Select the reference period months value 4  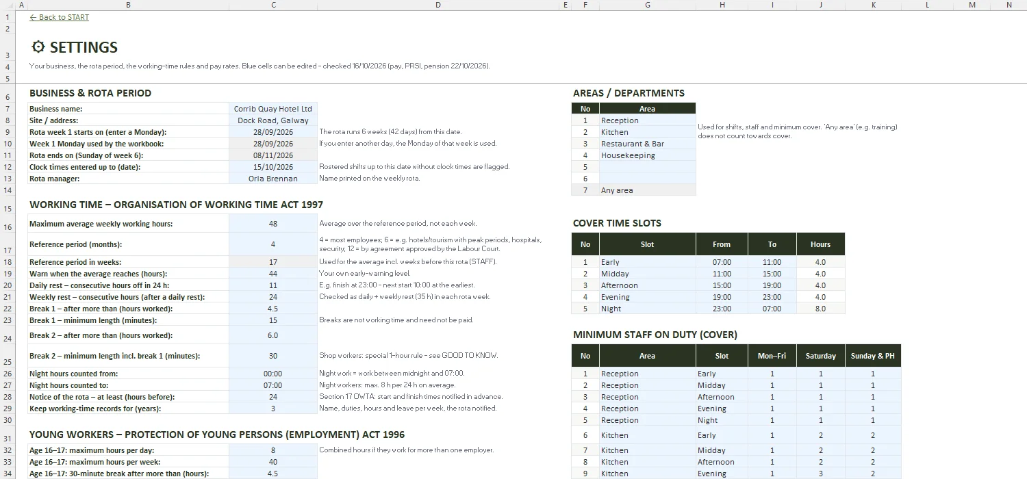click(x=273, y=244)
